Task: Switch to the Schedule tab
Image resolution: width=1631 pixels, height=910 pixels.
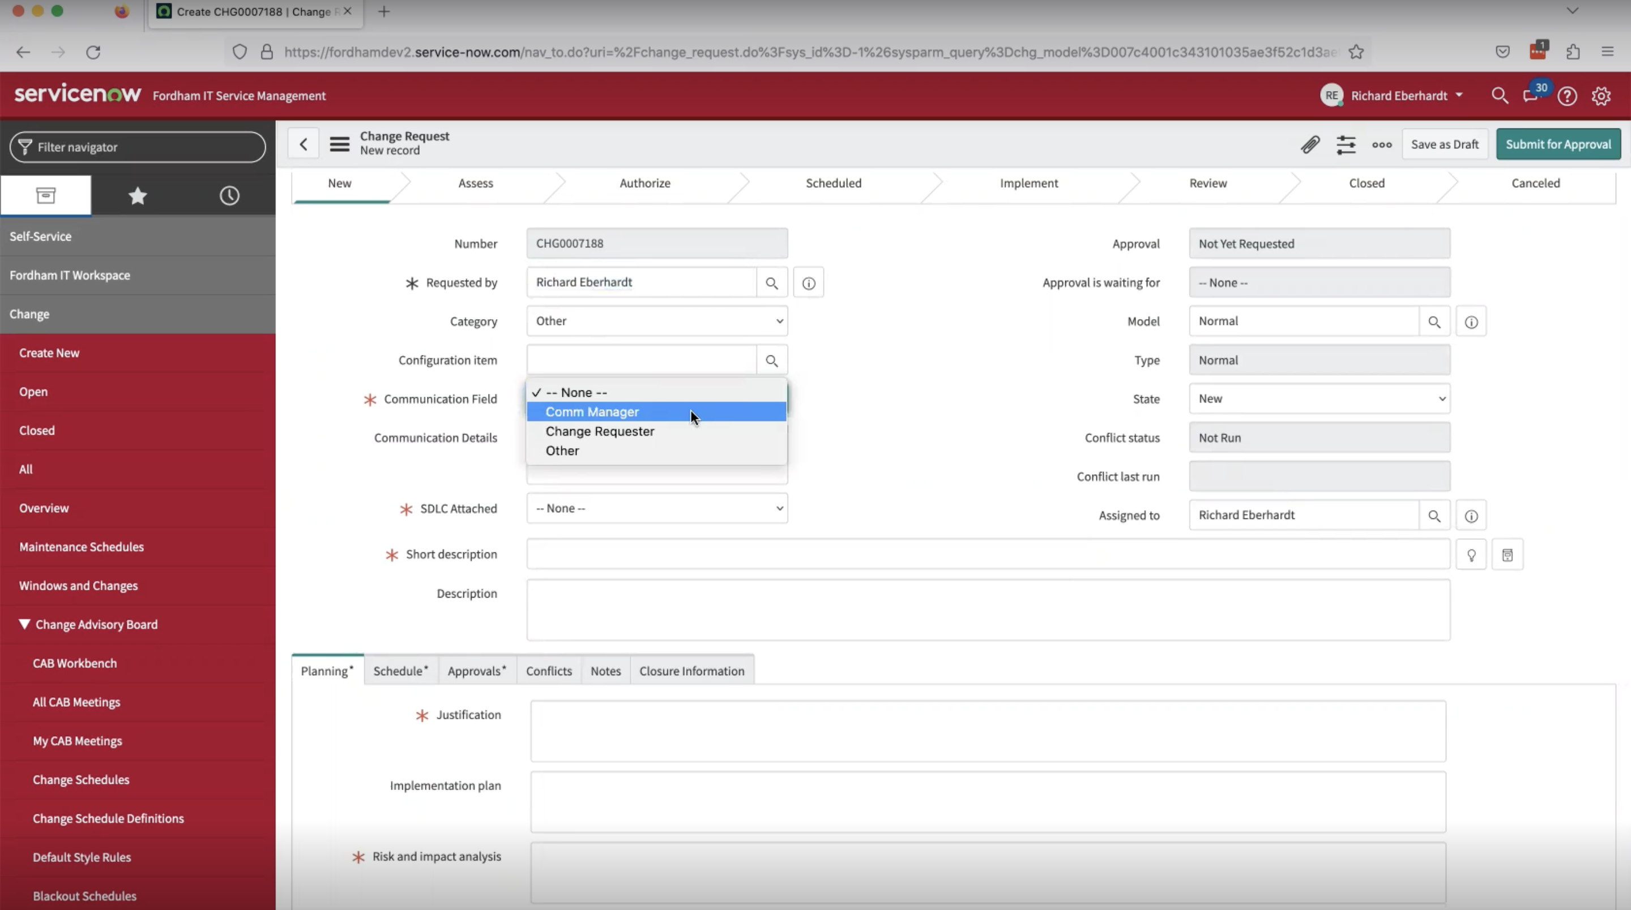Action: pyautogui.click(x=400, y=671)
